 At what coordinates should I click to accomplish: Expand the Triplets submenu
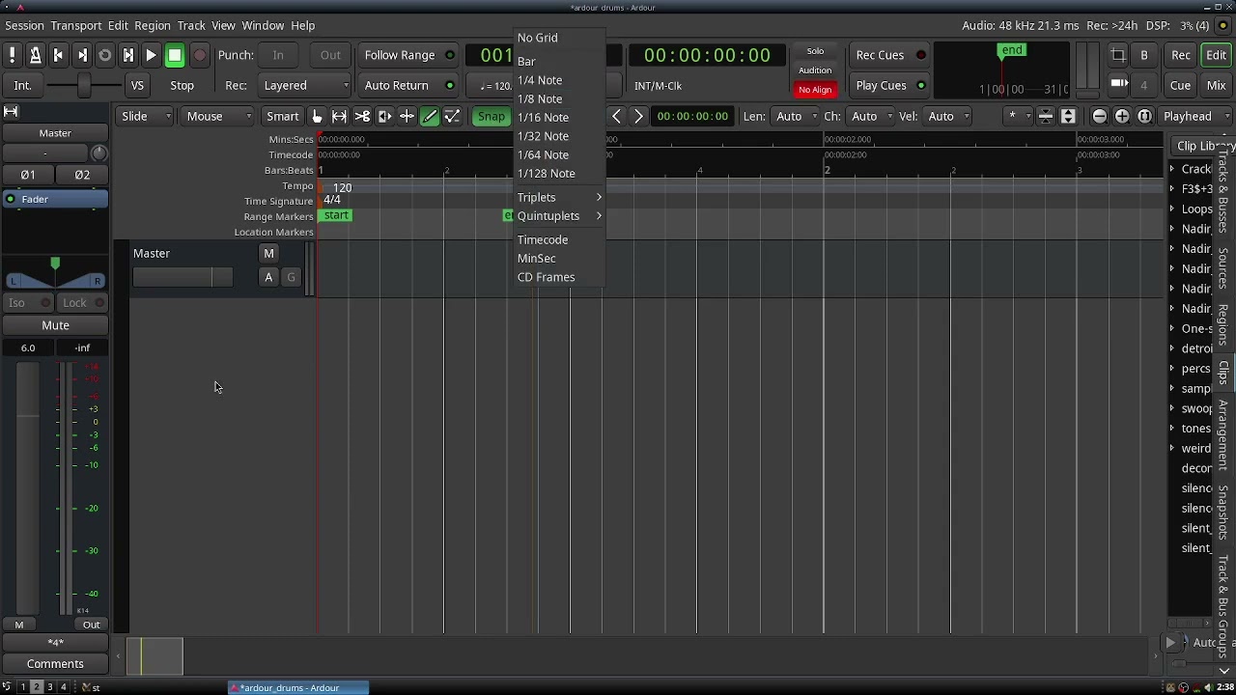(559, 197)
